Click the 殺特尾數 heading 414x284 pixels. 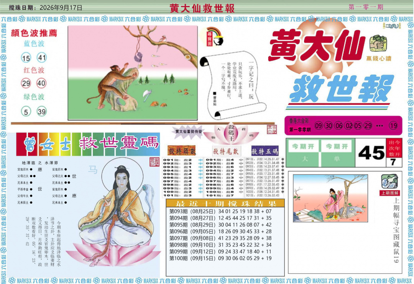(x=226, y=151)
